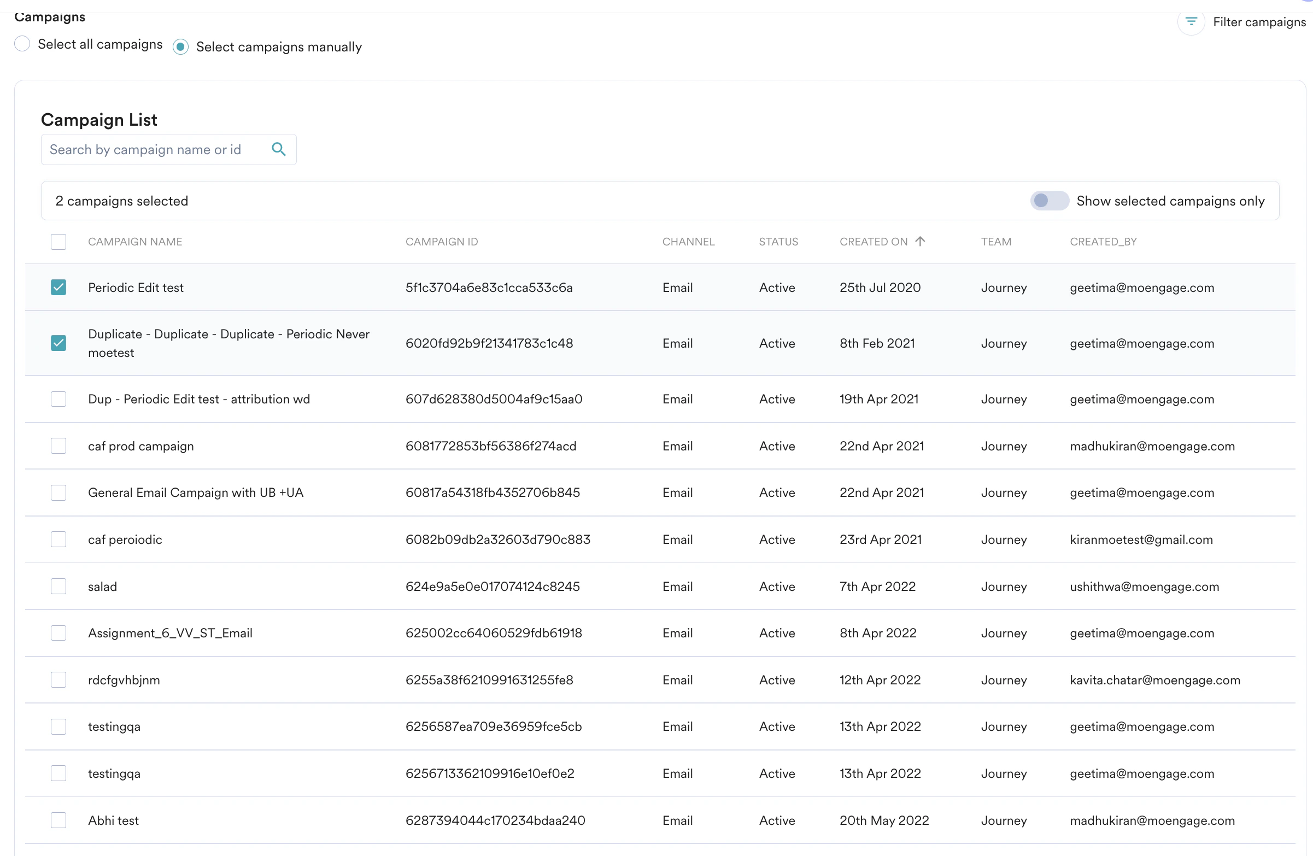The image size is (1313, 856).
Task: Check the header select-all checkbox
Action: click(58, 242)
